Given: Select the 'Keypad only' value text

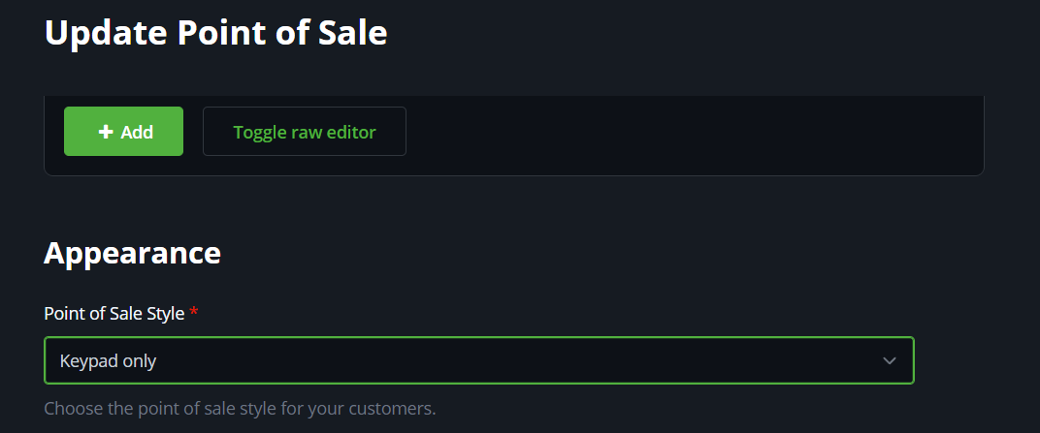Looking at the screenshot, I should point(108,361).
